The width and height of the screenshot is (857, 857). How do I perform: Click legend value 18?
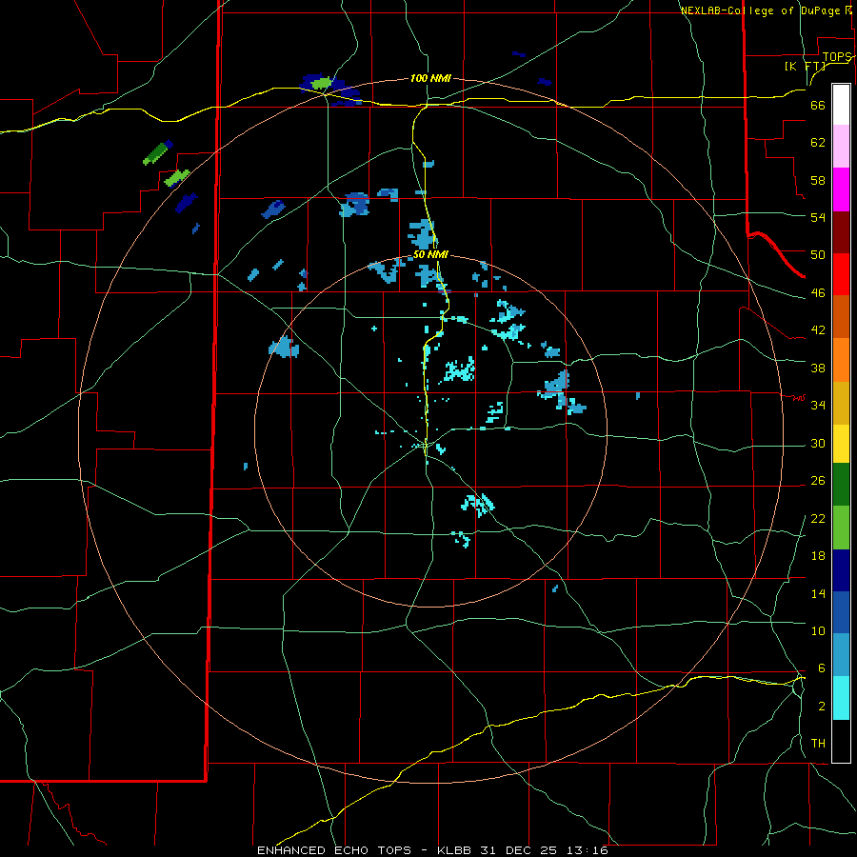coord(818,556)
